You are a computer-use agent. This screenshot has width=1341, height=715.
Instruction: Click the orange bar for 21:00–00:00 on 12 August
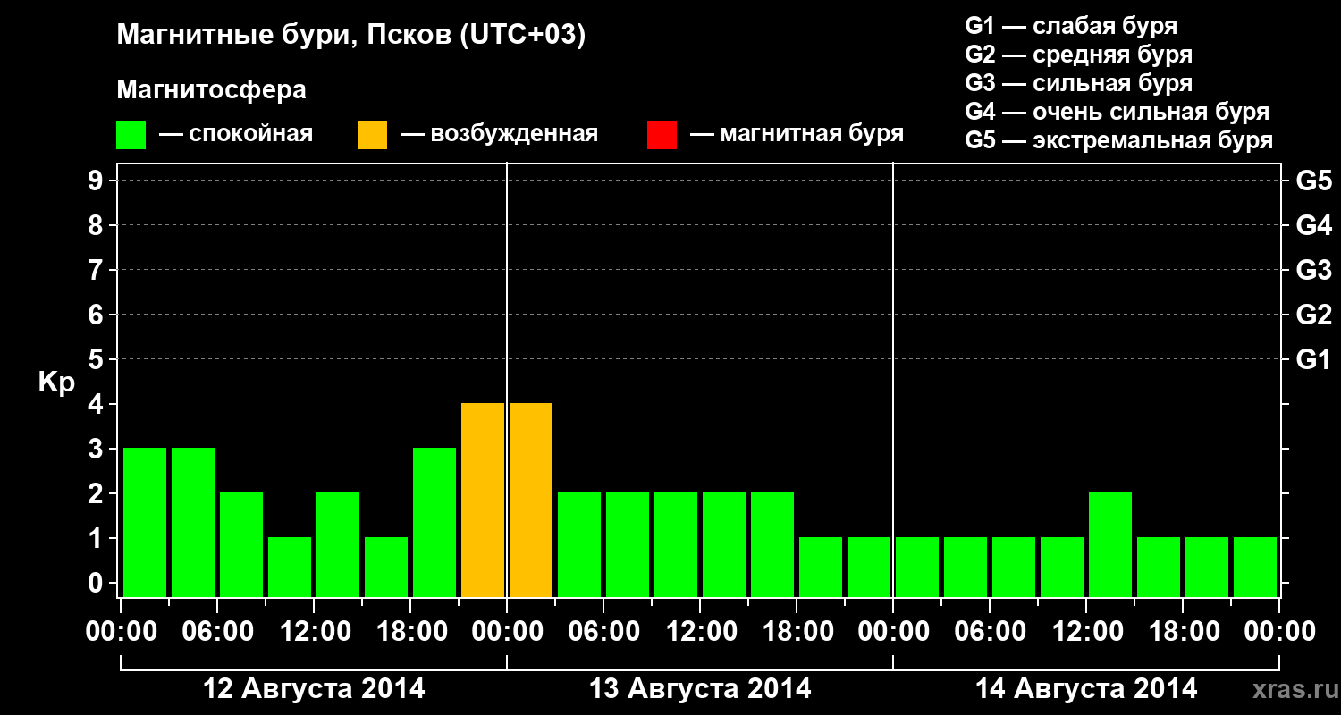(483, 500)
